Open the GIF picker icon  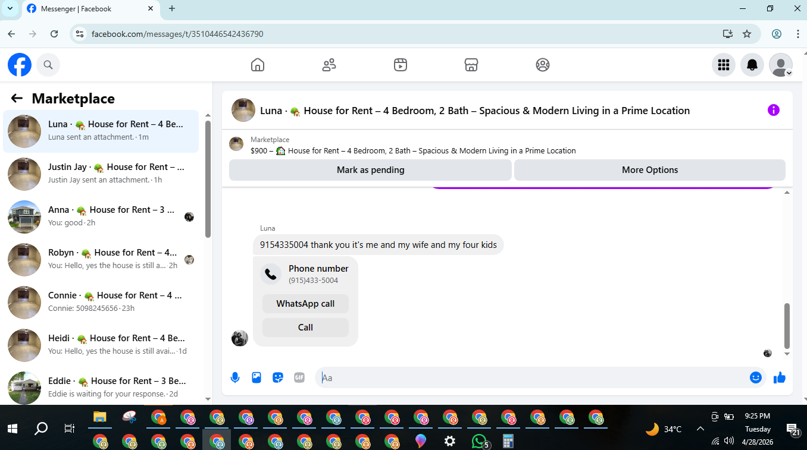pyautogui.click(x=299, y=377)
